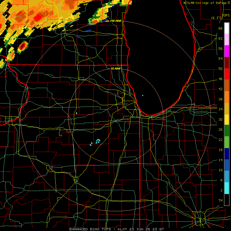
Task: Click the "34" legend value
Action: 220,109
